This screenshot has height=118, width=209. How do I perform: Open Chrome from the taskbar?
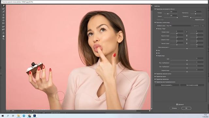29,116
